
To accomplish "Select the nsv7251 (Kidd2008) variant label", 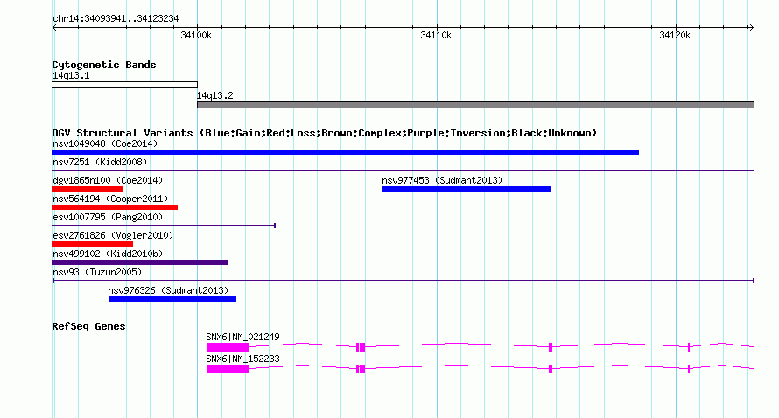I will tap(100, 162).
